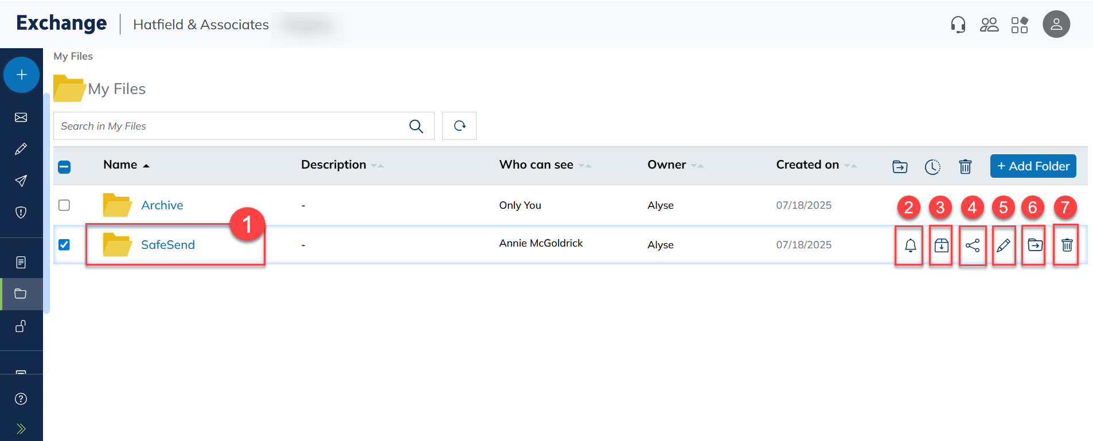Click the My Files breadcrumb

[x=73, y=56]
